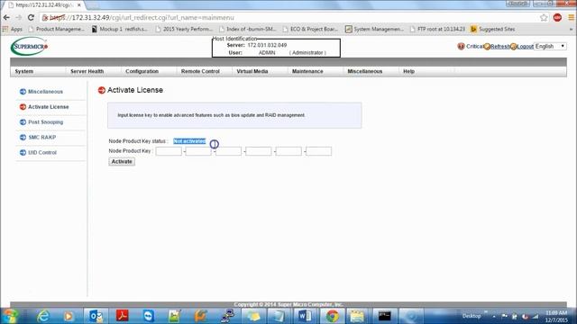Screen dimensions: 577x324
Task: Open the Chrome menu hamburger icon
Action: click(x=571, y=18)
